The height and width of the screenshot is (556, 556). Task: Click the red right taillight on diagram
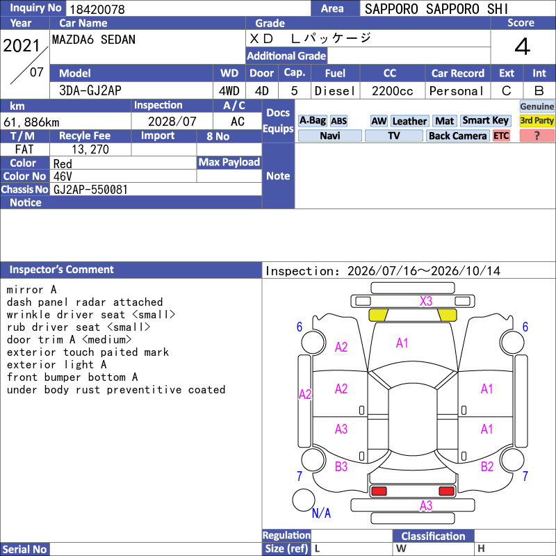(x=446, y=491)
